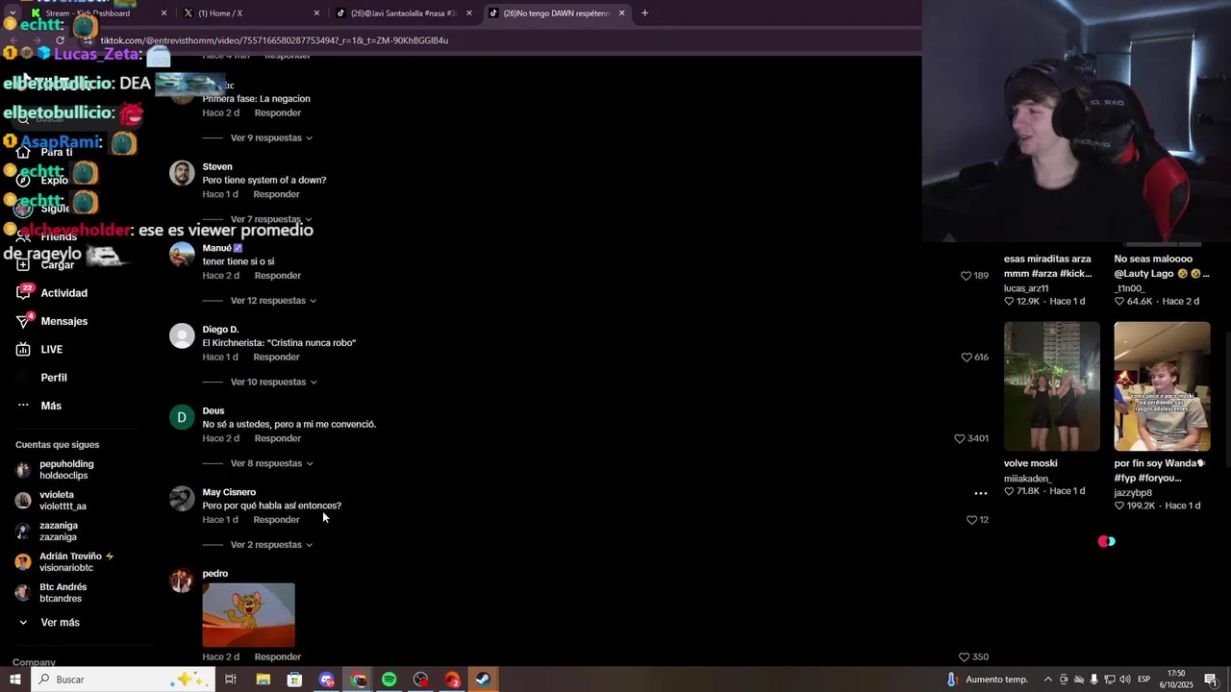The height and width of the screenshot is (692, 1231).
Task: Click Deus's green D avatar
Action: coord(182,417)
